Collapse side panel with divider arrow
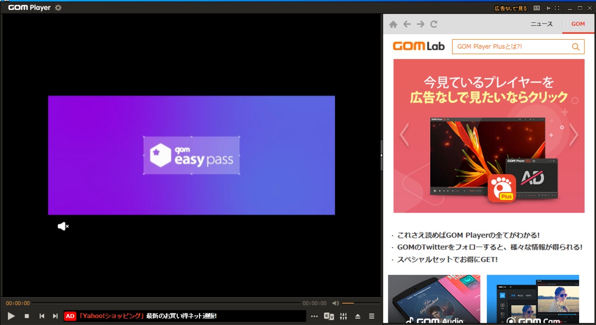Viewport: 596px width, 325px height. pyautogui.click(x=381, y=155)
